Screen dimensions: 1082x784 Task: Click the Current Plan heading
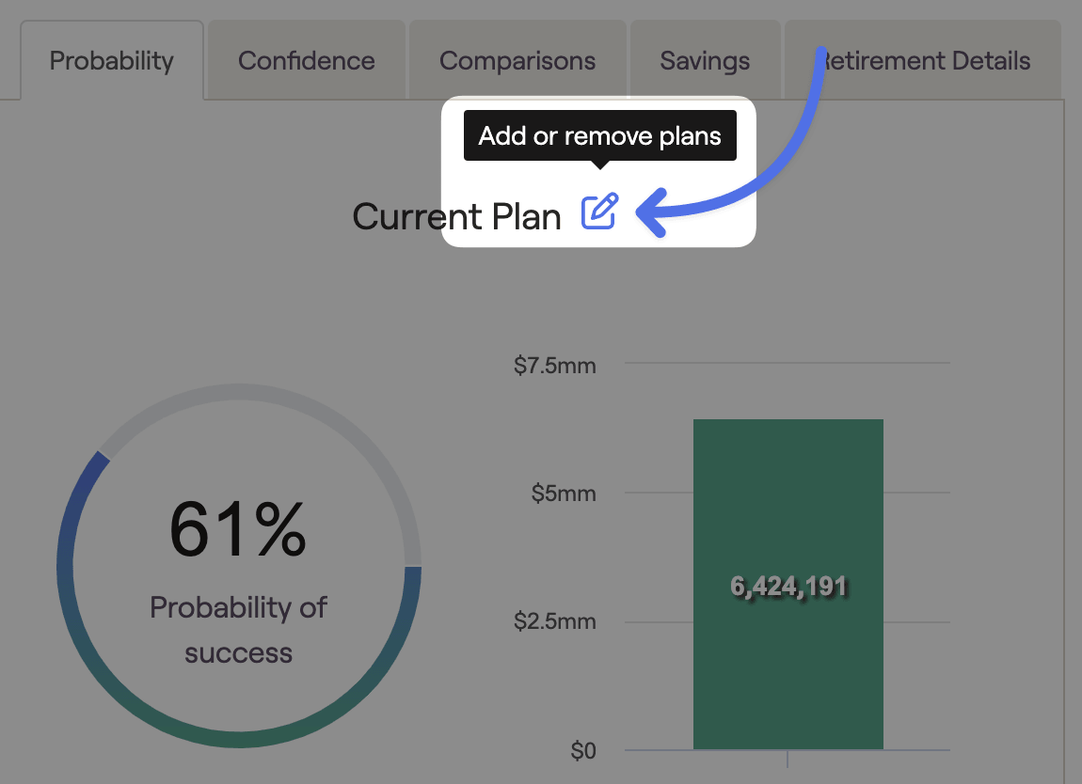457,216
